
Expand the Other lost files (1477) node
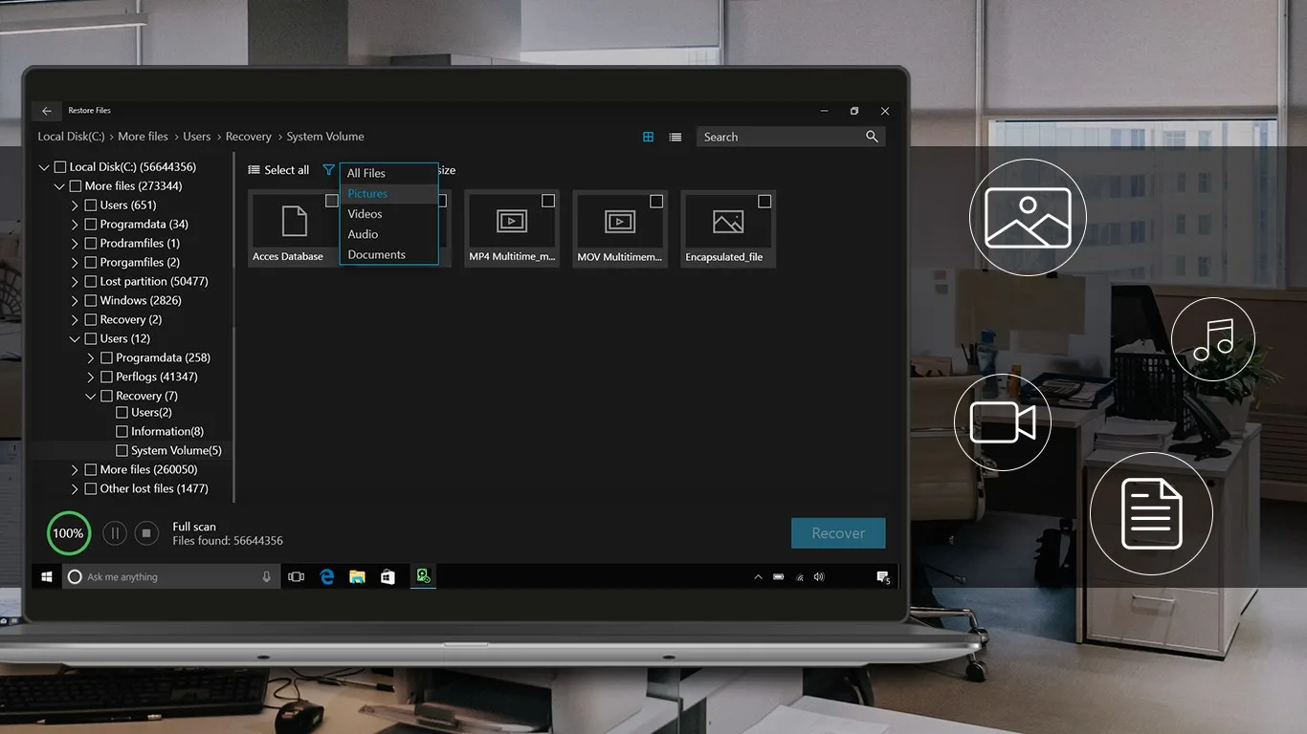coord(75,489)
